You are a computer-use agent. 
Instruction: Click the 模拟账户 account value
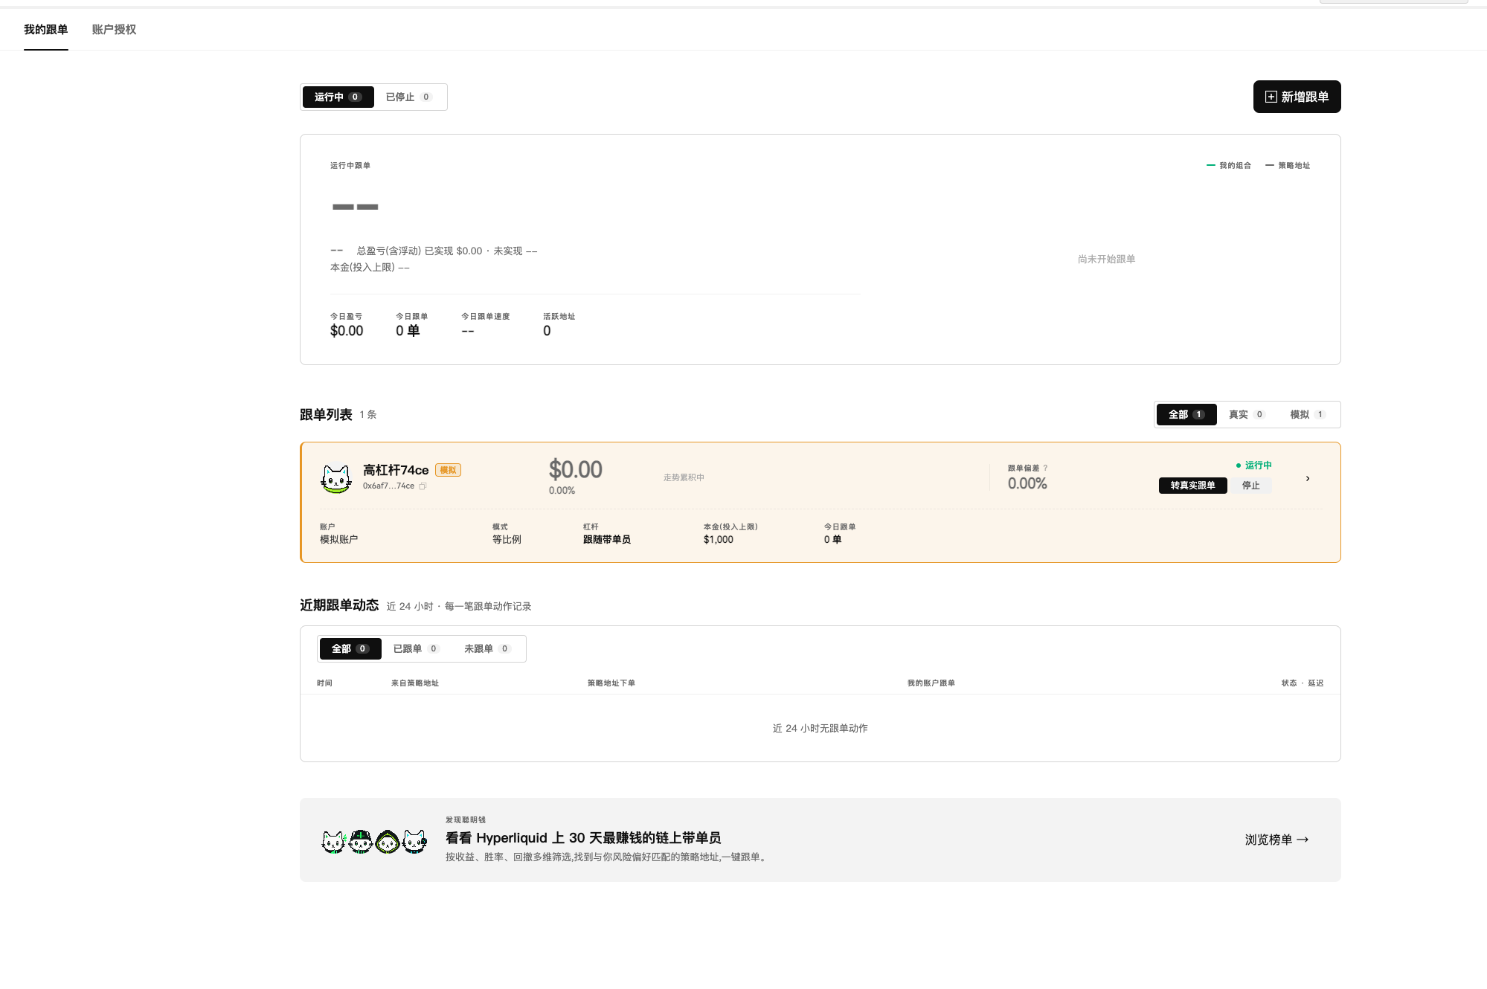tap(339, 540)
